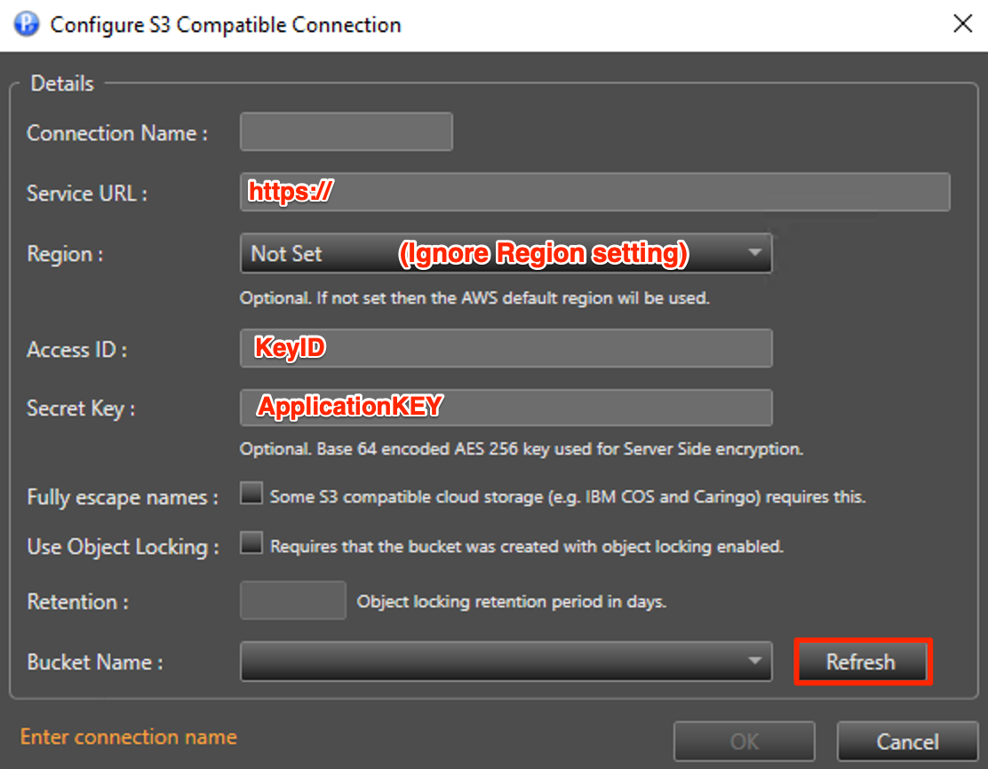
Task: Click the 'Connection Name :' label
Action: [117, 133]
